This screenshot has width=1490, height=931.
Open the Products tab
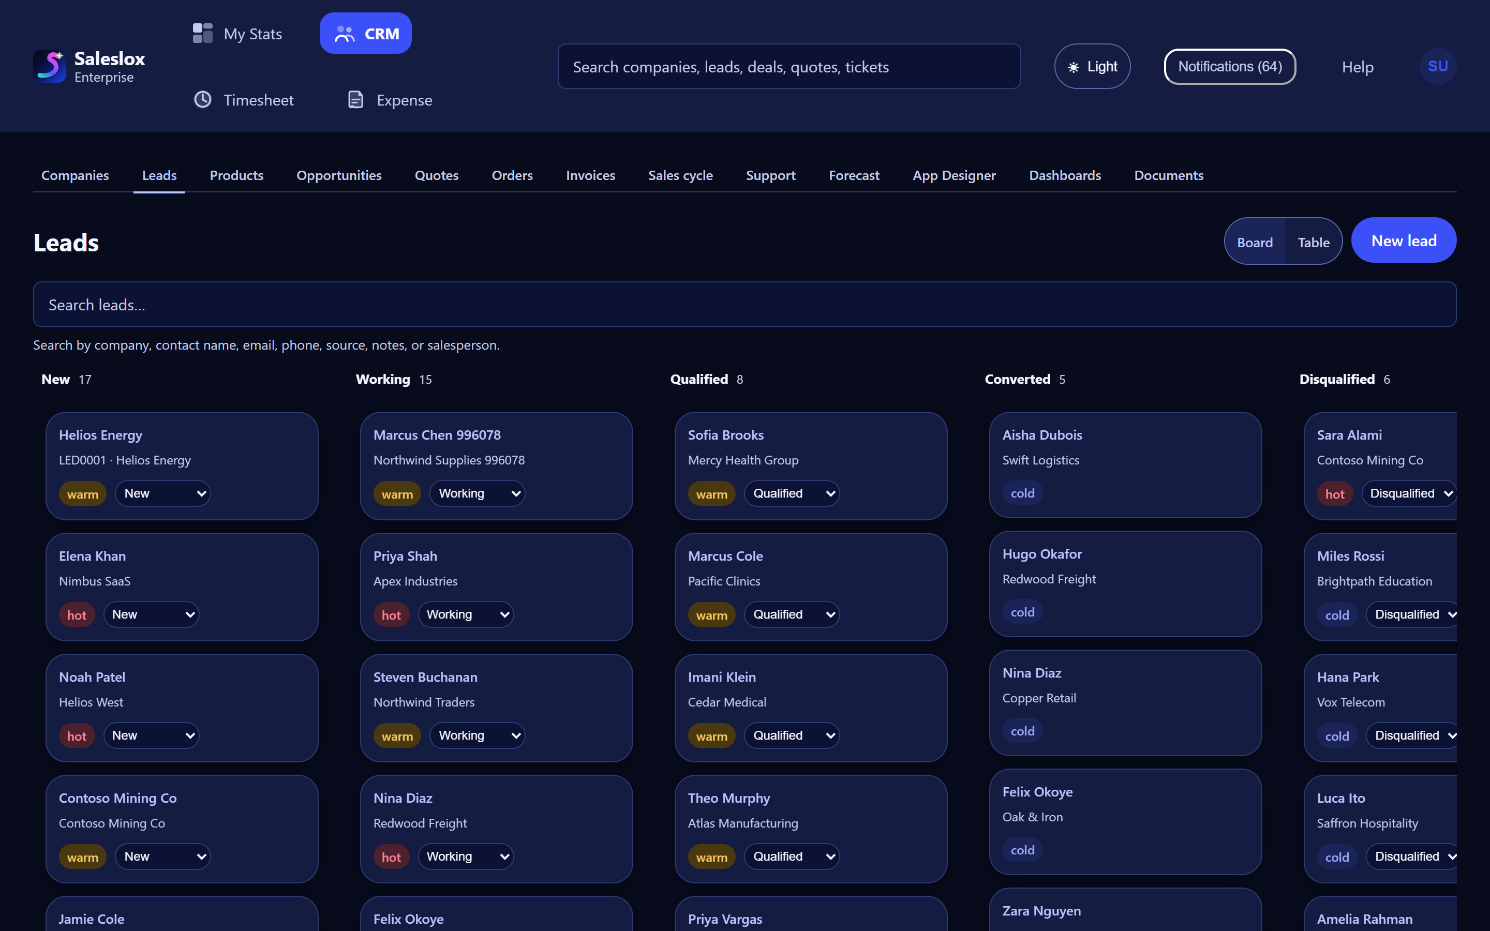click(236, 175)
